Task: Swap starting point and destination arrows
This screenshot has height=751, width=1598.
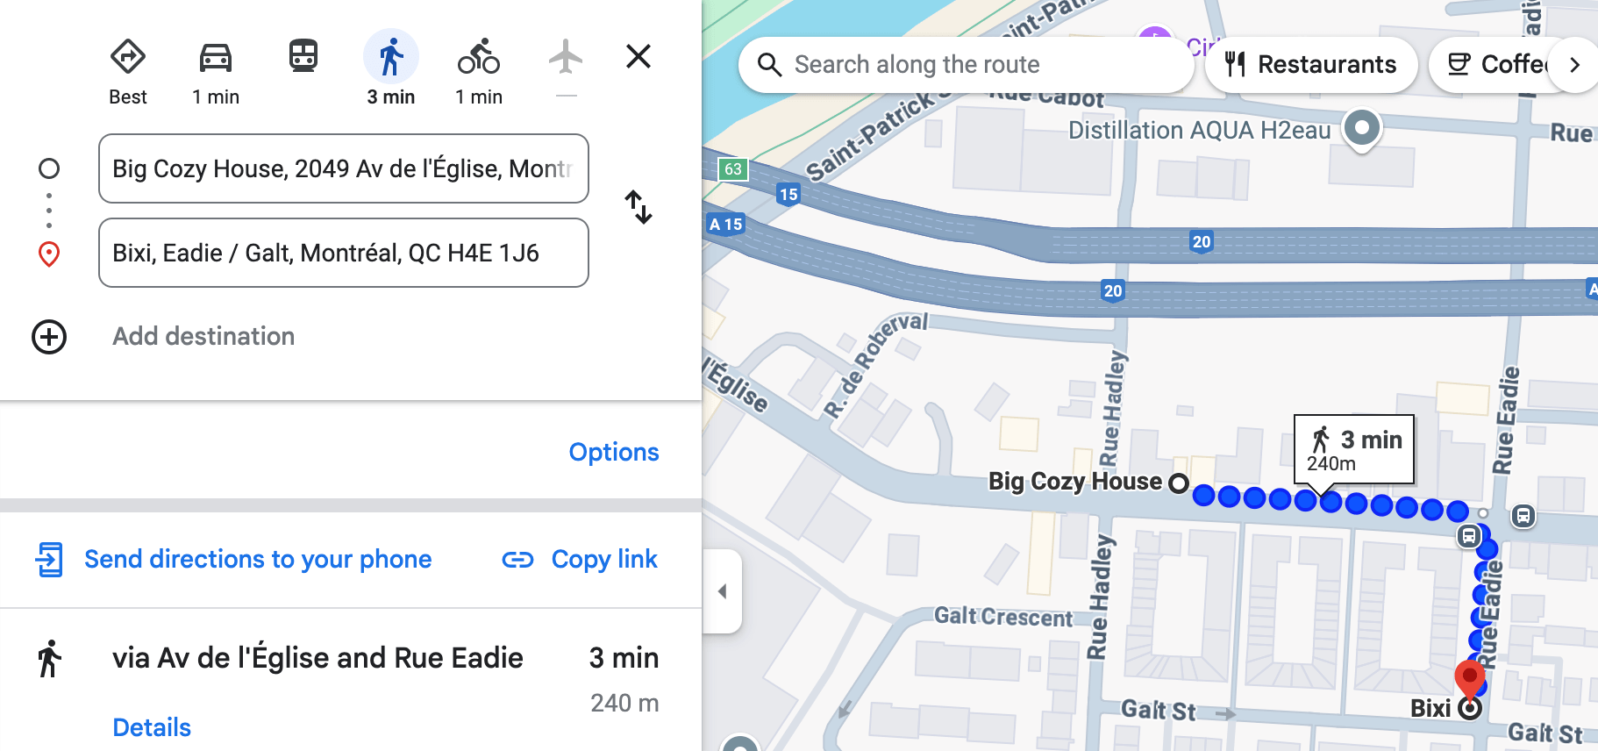Action: tap(638, 208)
